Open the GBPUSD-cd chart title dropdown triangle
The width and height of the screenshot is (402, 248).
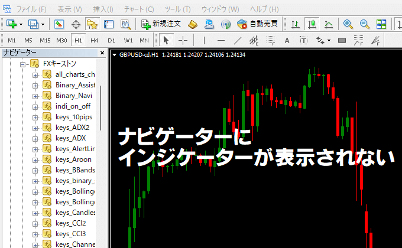[114, 54]
